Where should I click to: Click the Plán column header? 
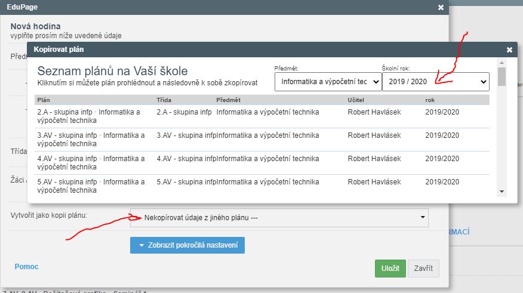click(44, 100)
